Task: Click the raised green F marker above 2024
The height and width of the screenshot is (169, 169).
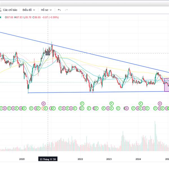Action: pyautogui.click(x=140, y=104)
